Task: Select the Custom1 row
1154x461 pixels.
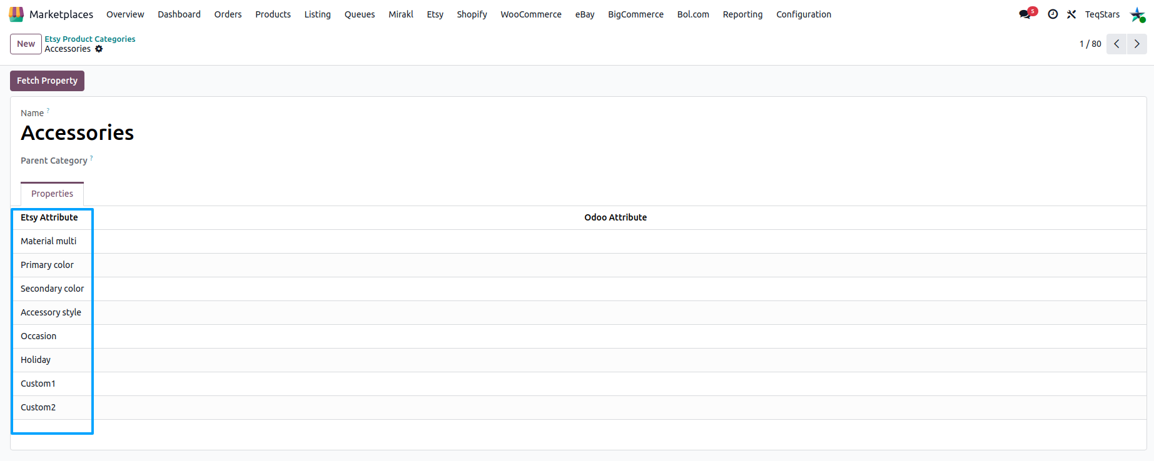Action: click(579, 384)
